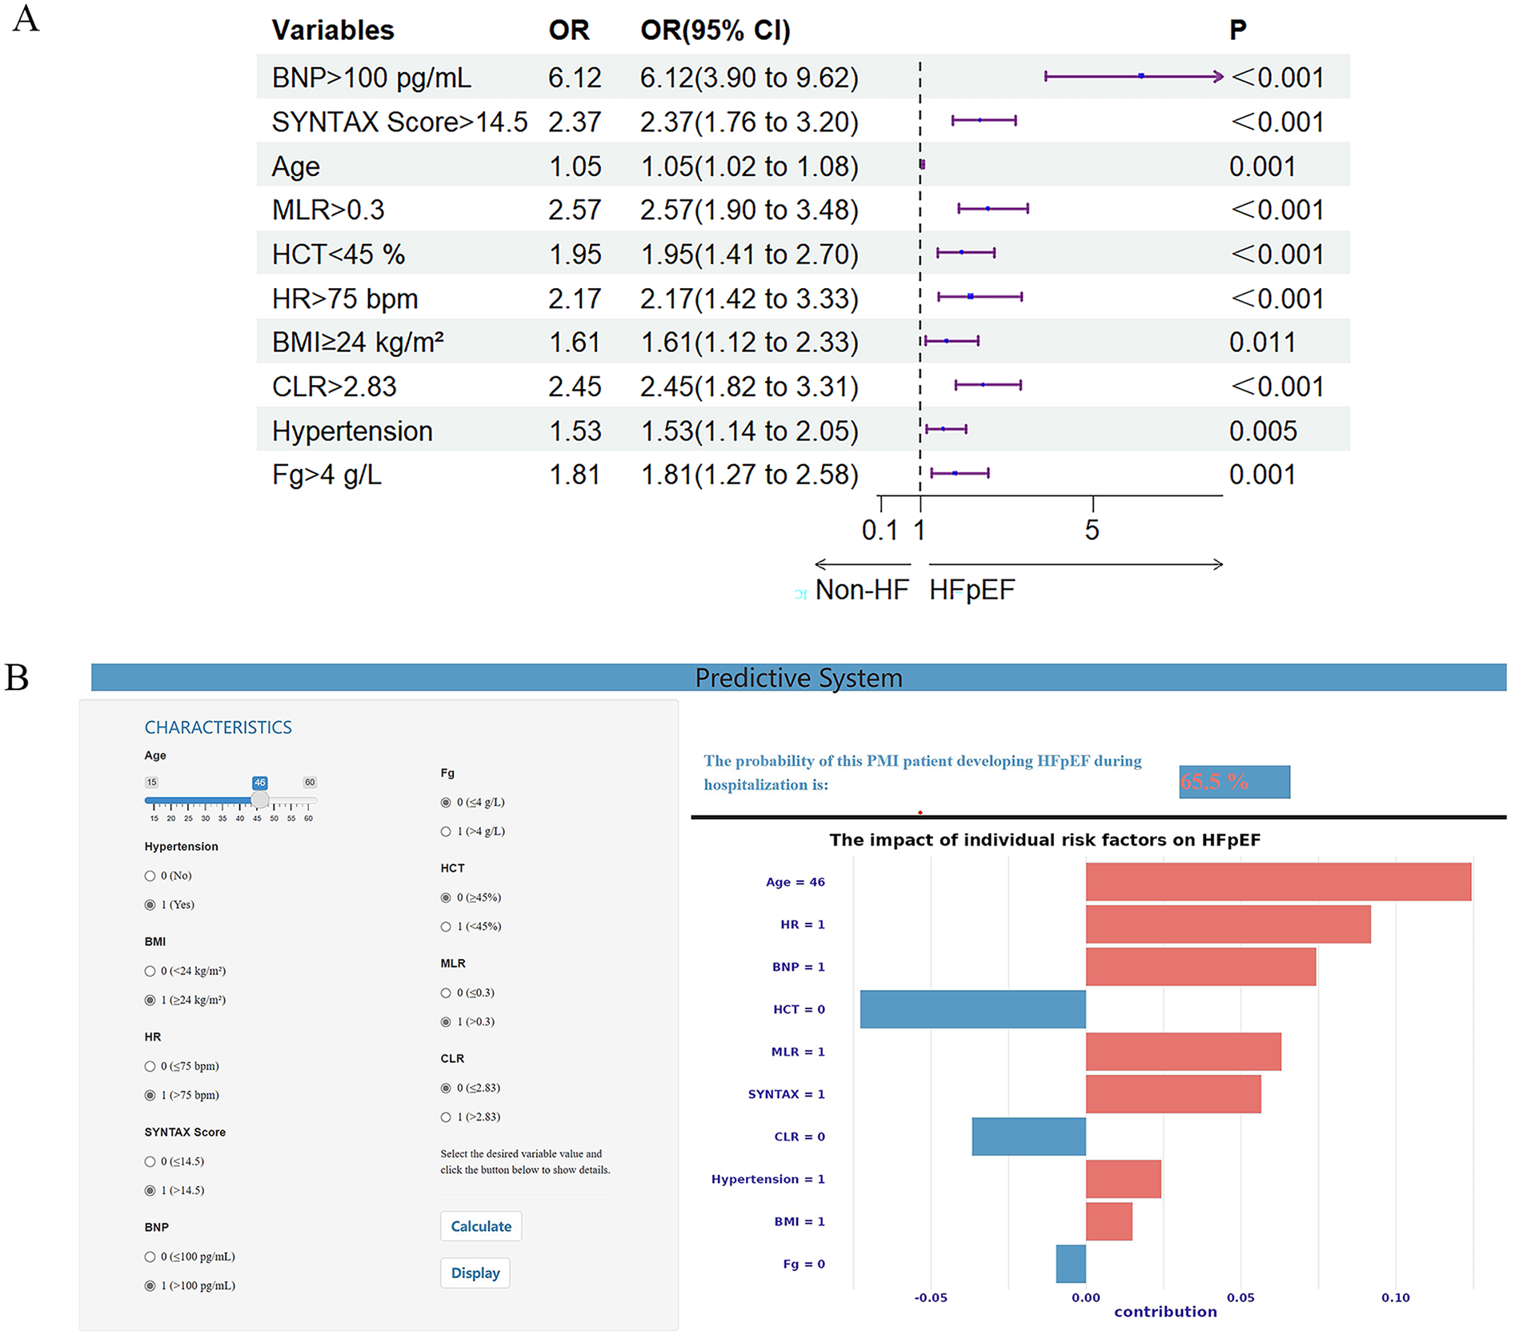
Task: Click the Predictive System header bar
Action: (x=798, y=678)
